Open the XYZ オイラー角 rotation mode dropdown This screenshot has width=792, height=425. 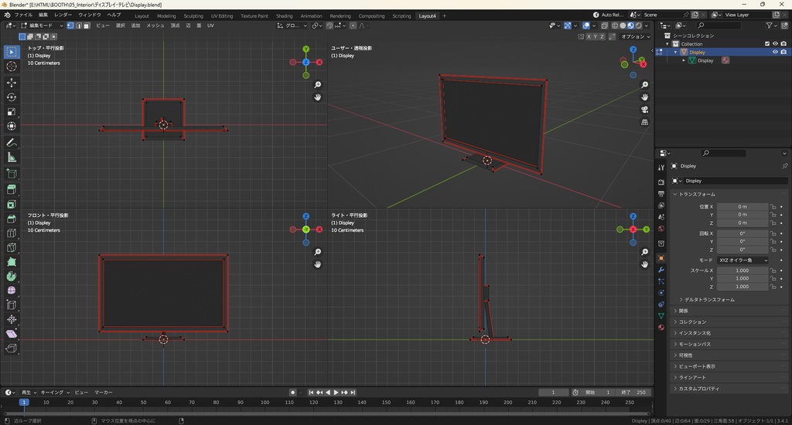(742, 260)
